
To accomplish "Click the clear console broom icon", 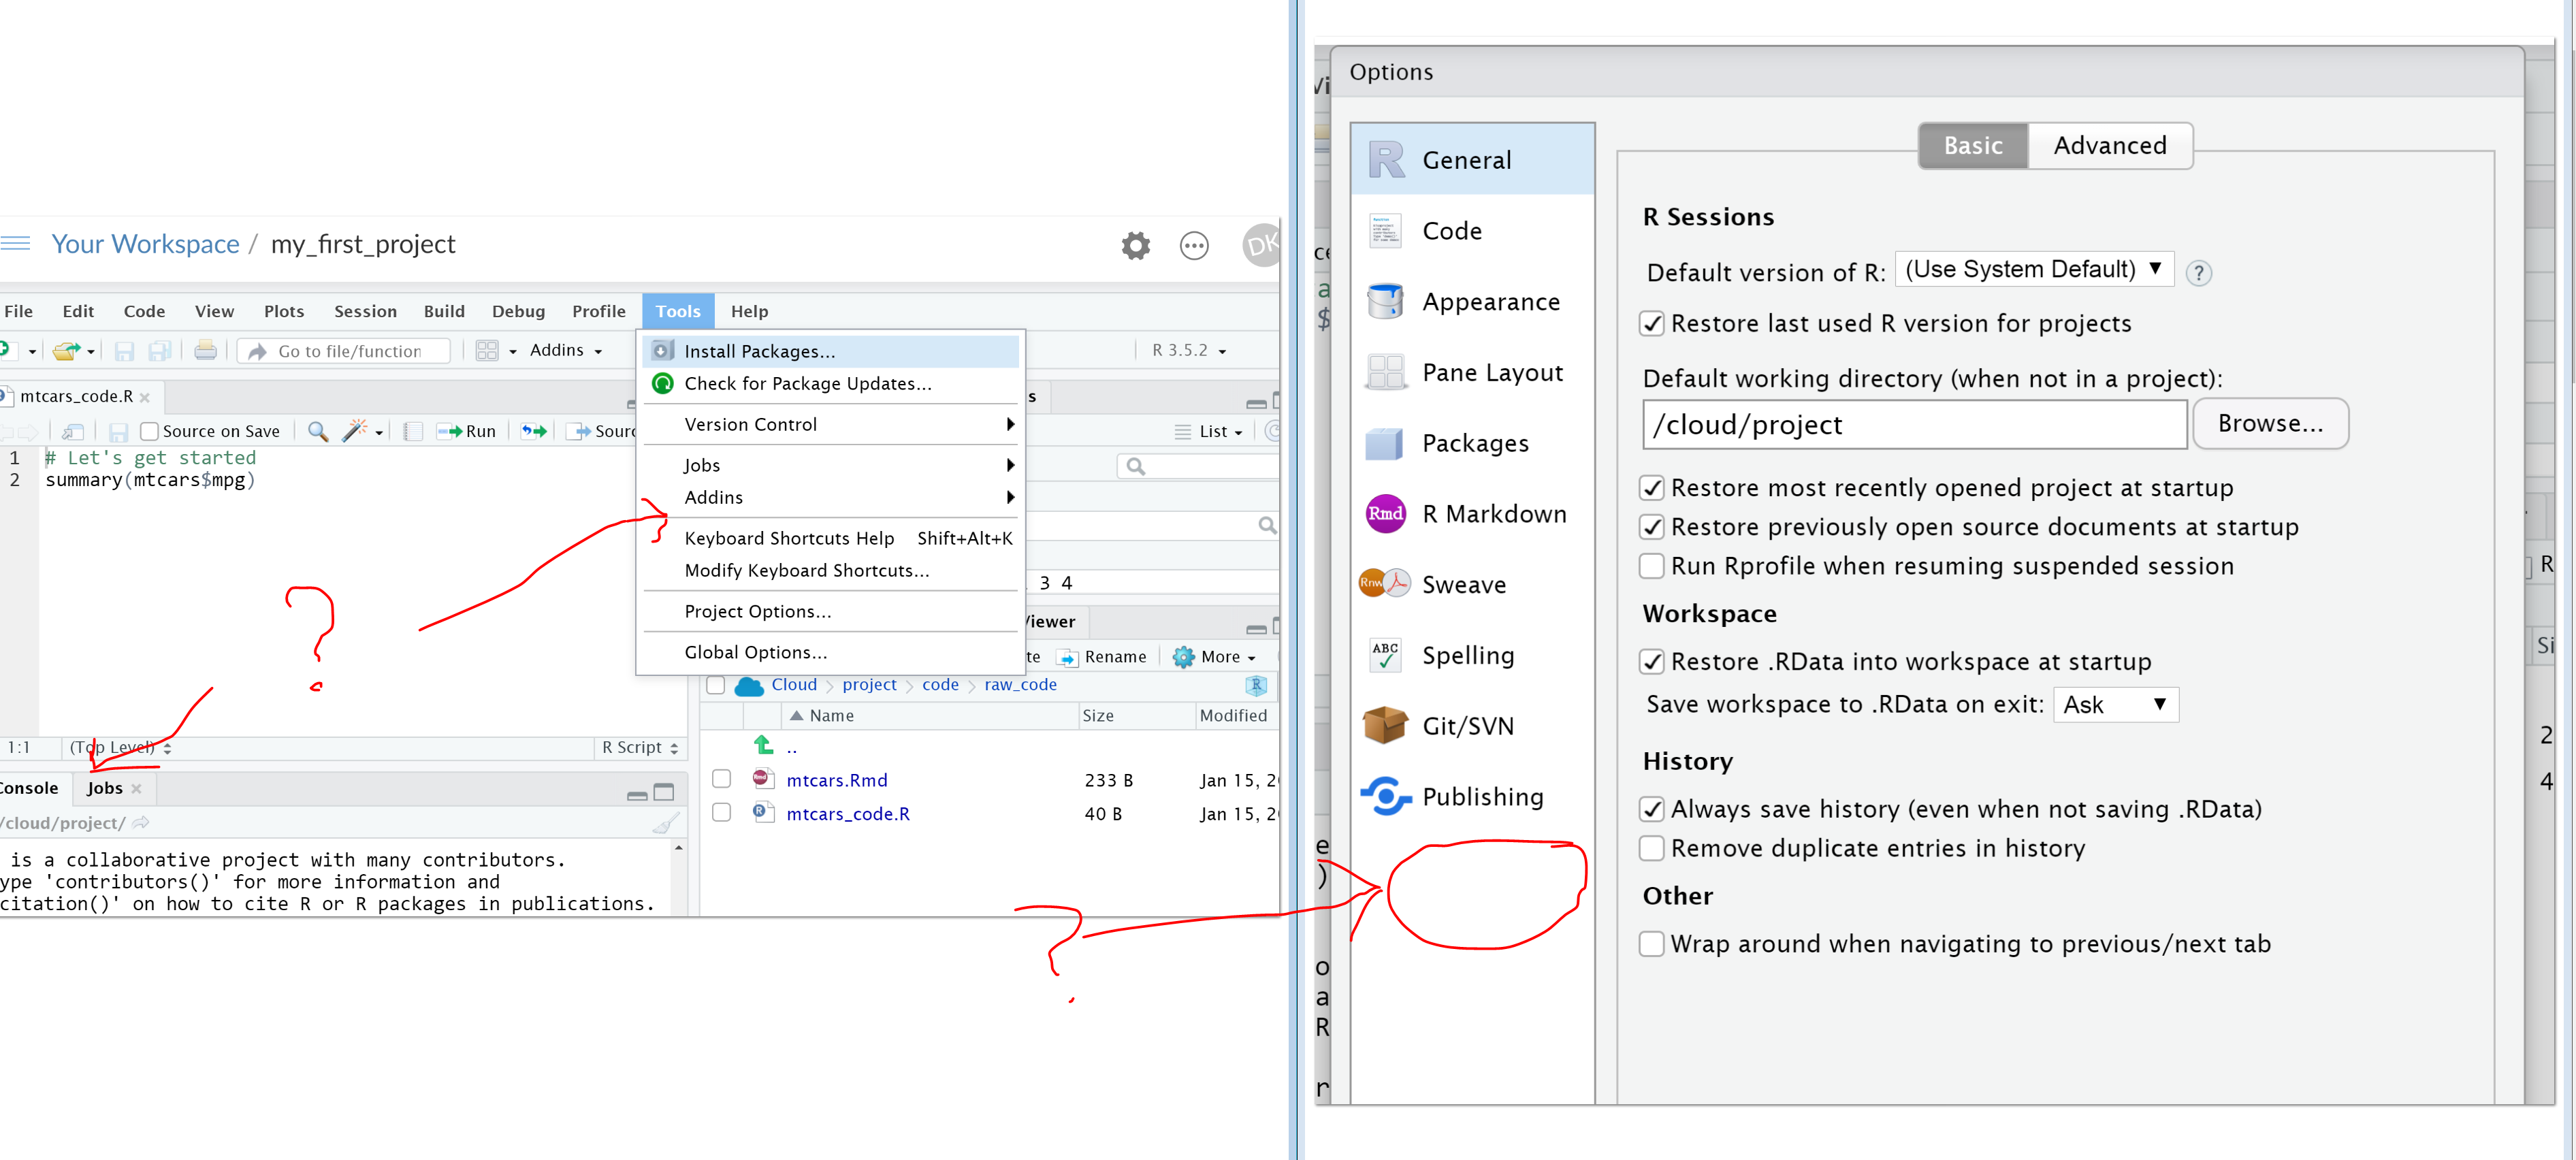I will pyautogui.click(x=666, y=822).
